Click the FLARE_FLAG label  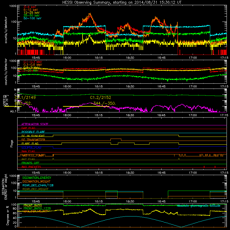30,143
